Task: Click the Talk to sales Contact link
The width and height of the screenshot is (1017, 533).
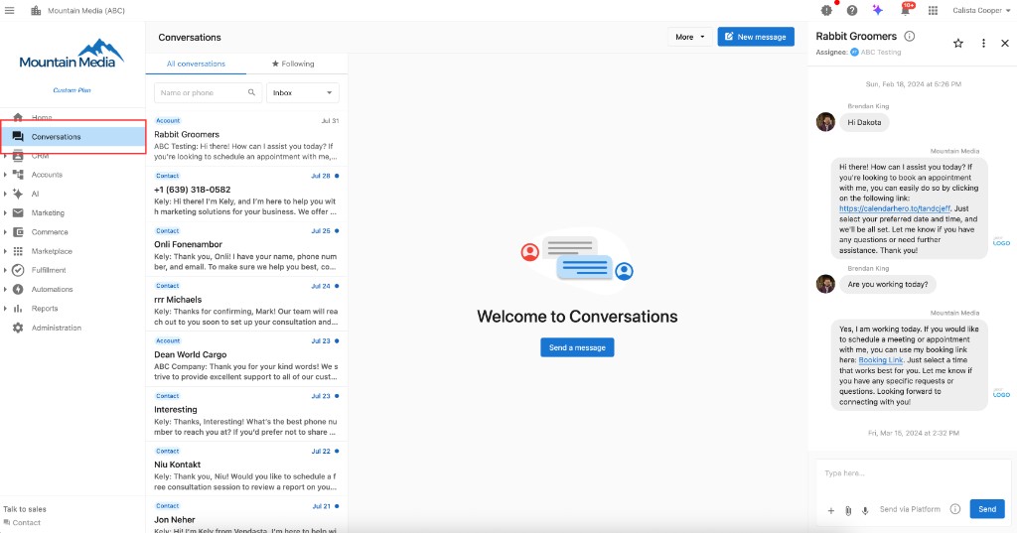Action: point(22,523)
